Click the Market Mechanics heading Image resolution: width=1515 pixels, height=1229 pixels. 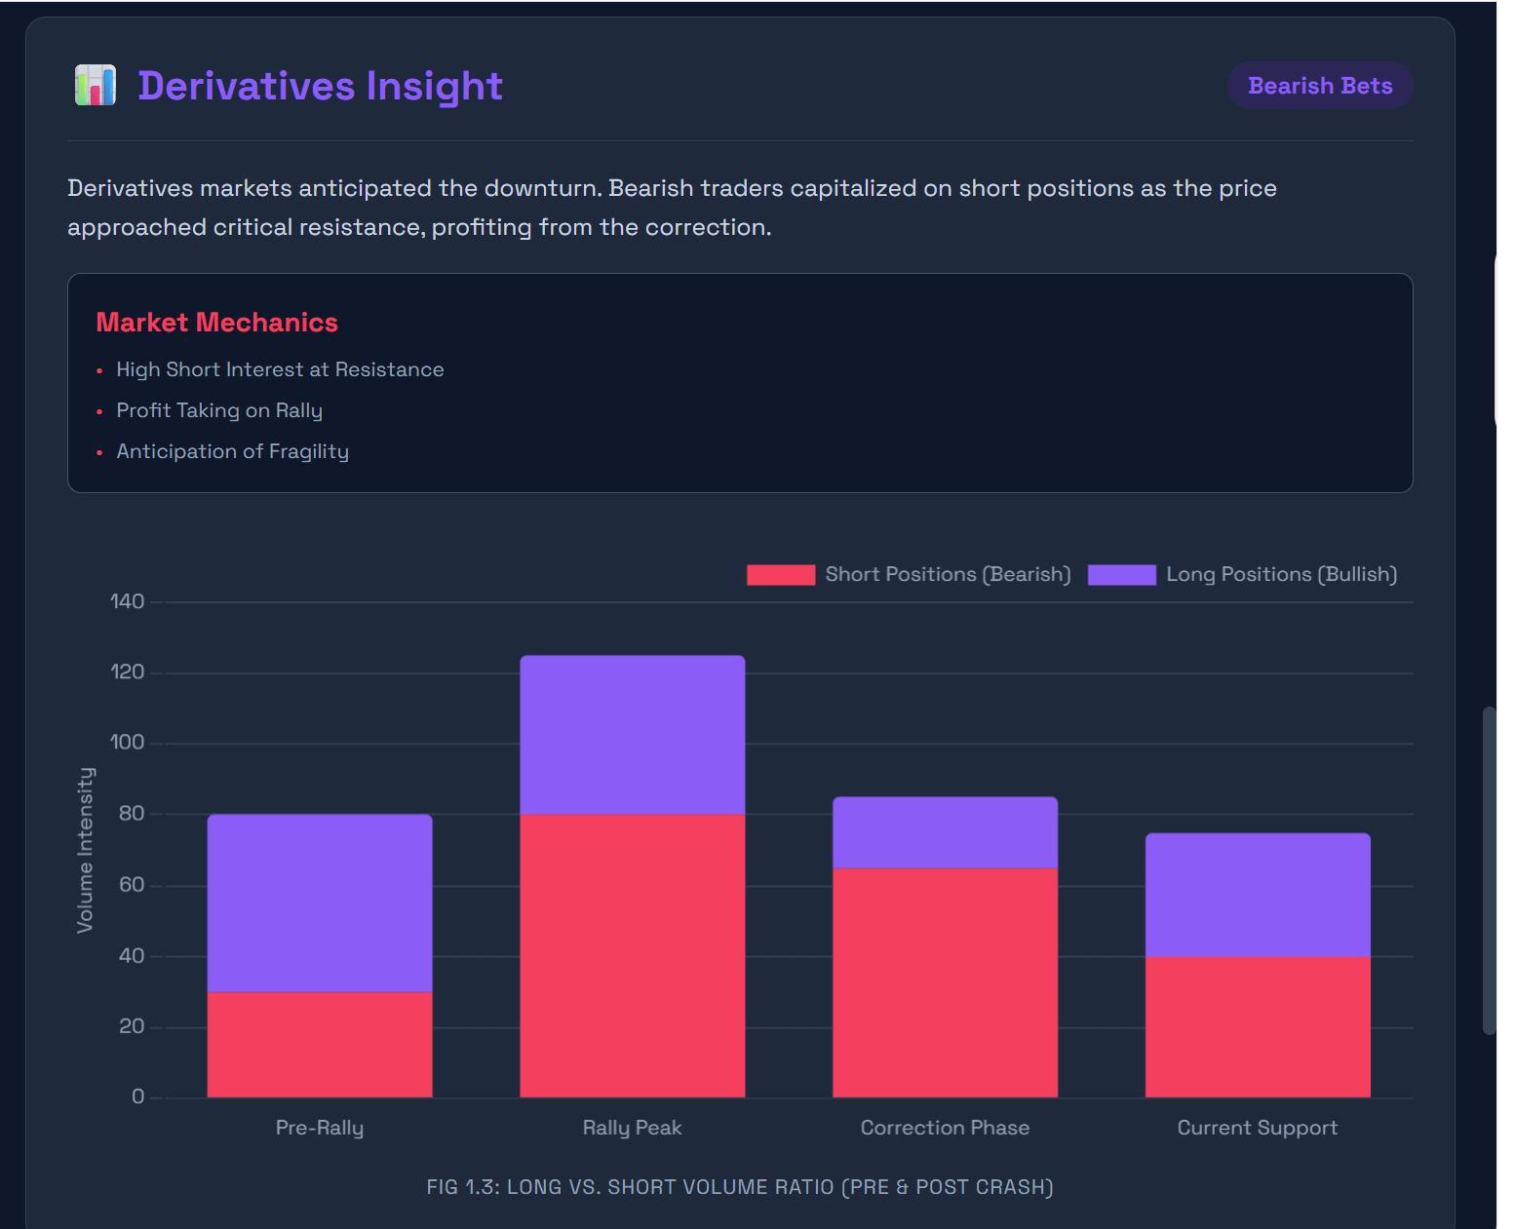(216, 323)
